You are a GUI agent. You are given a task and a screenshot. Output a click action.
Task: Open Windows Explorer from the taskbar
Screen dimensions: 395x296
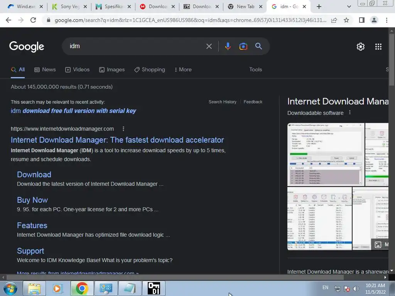(x=34, y=288)
